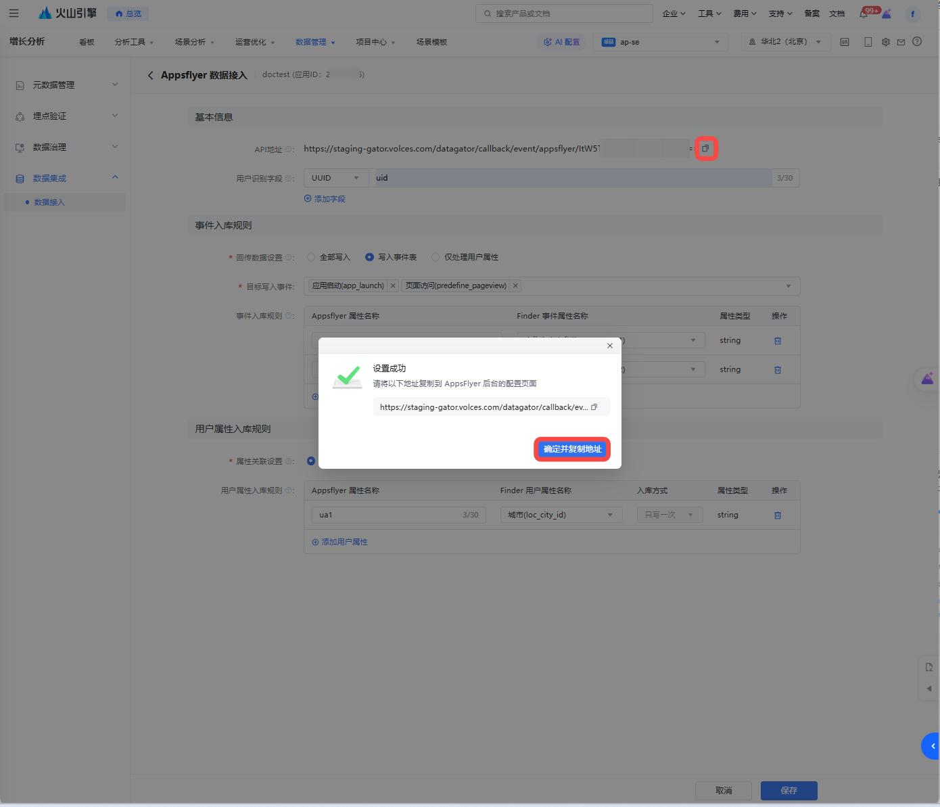
Task: Click the ua1 attribute name input
Action: pos(399,515)
